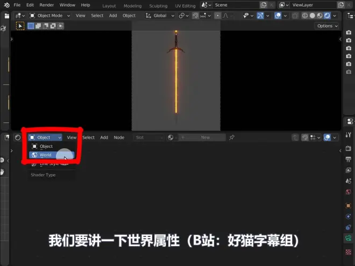Open the node editor Node menu
Viewport: 355px width, 266px height.
[x=119, y=138]
